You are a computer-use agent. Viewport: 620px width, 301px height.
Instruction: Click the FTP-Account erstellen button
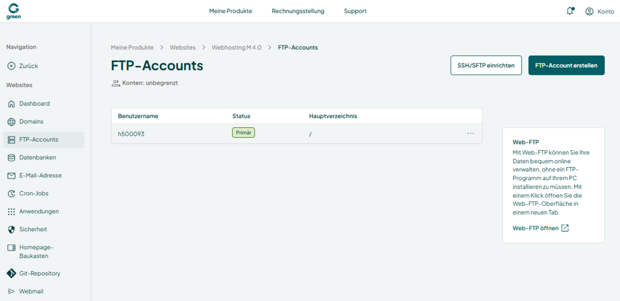566,65
